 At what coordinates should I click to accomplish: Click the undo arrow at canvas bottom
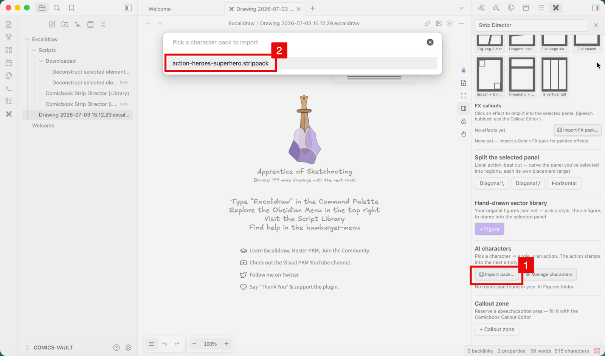tap(164, 344)
